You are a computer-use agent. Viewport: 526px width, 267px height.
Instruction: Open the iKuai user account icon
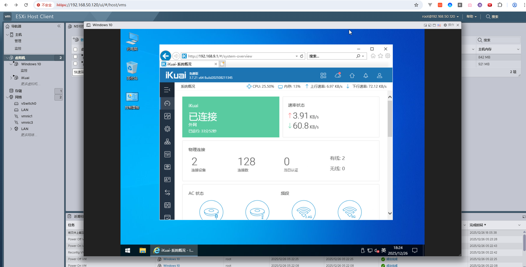379,75
